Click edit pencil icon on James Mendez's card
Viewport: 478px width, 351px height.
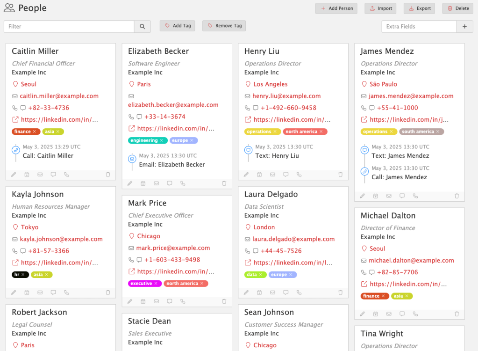coord(363,196)
